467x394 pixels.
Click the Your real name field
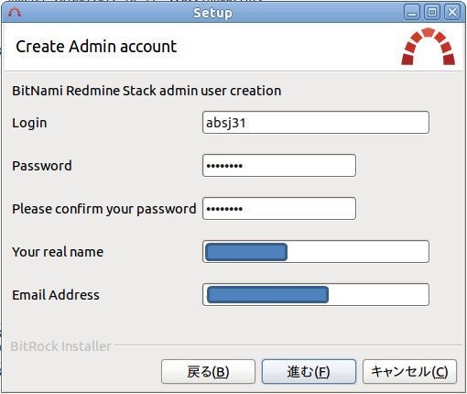[x=316, y=252]
